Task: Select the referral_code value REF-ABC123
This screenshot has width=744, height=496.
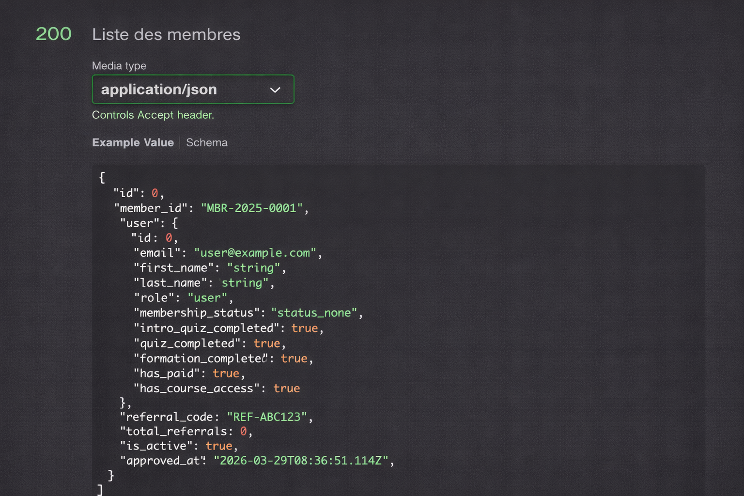Action: point(267,416)
